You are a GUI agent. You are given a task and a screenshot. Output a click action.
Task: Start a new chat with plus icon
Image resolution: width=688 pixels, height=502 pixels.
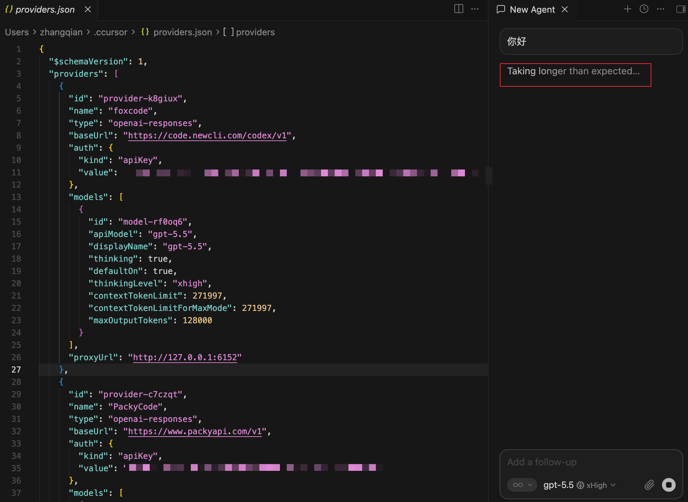(x=627, y=9)
